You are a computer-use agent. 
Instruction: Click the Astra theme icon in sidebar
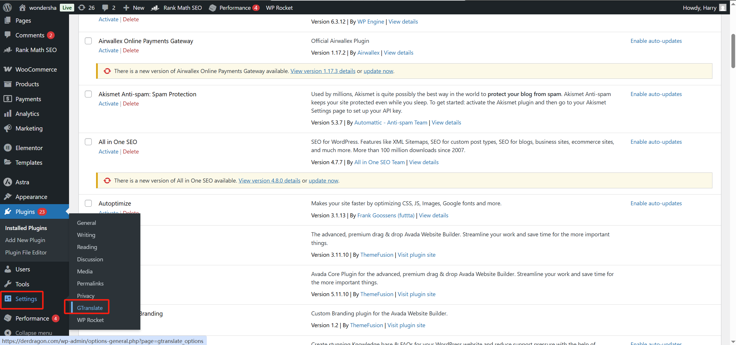[x=8, y=182]
